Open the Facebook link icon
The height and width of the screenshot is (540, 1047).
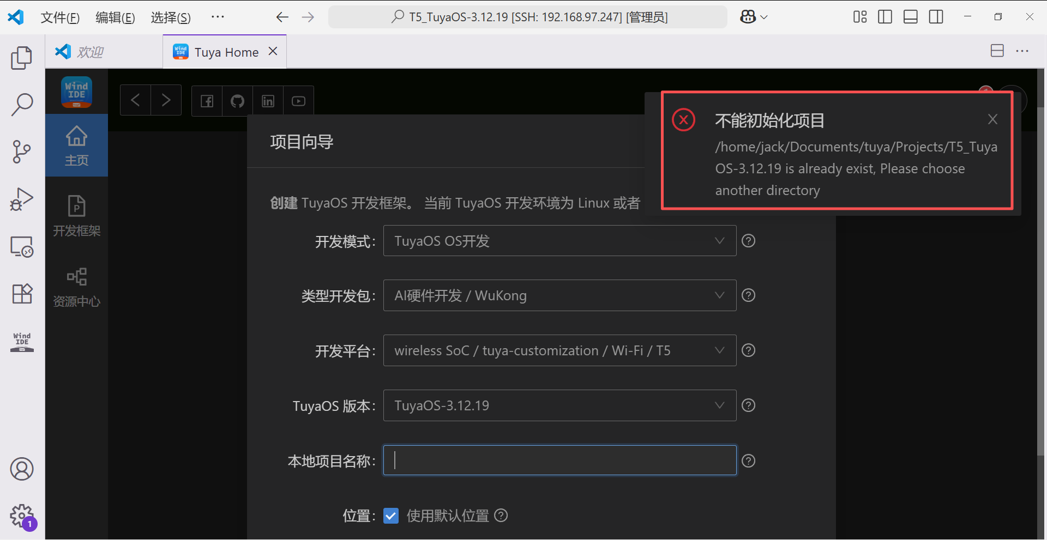[207, 101]
